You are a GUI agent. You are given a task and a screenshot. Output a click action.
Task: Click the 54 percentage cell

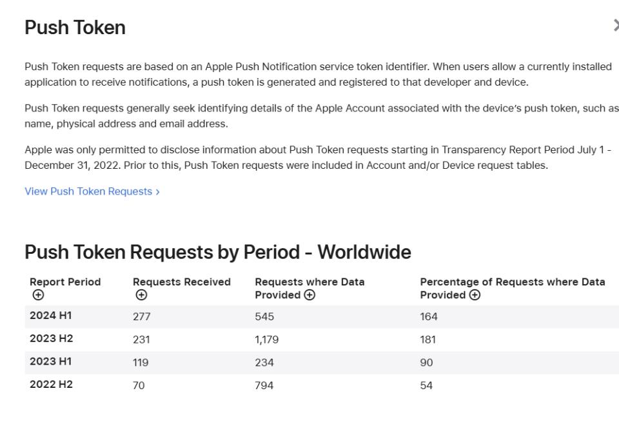tap(426, 385)
